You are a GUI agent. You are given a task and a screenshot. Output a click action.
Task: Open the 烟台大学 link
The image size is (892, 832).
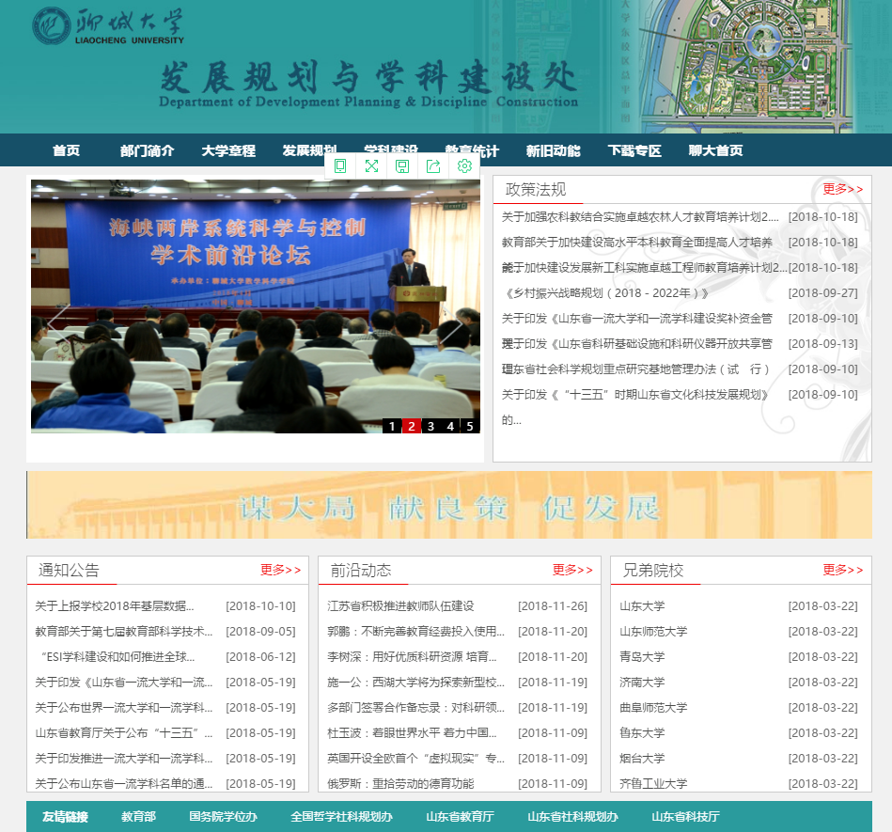642,758
